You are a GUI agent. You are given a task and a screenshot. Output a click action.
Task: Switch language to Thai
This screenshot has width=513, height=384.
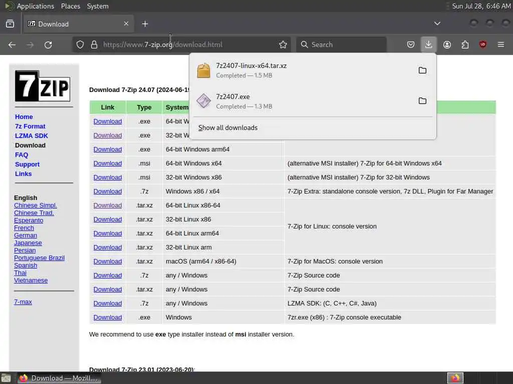[20, 273]
